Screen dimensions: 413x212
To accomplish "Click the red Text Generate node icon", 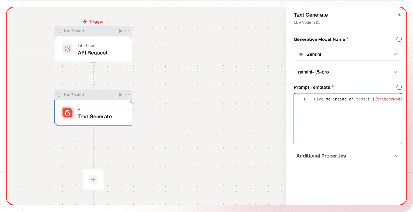I will click(x=67, y=113).
